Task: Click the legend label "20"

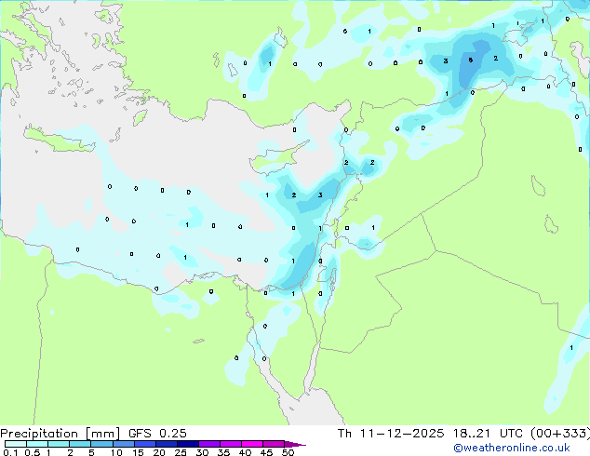Action: [159, 452]
